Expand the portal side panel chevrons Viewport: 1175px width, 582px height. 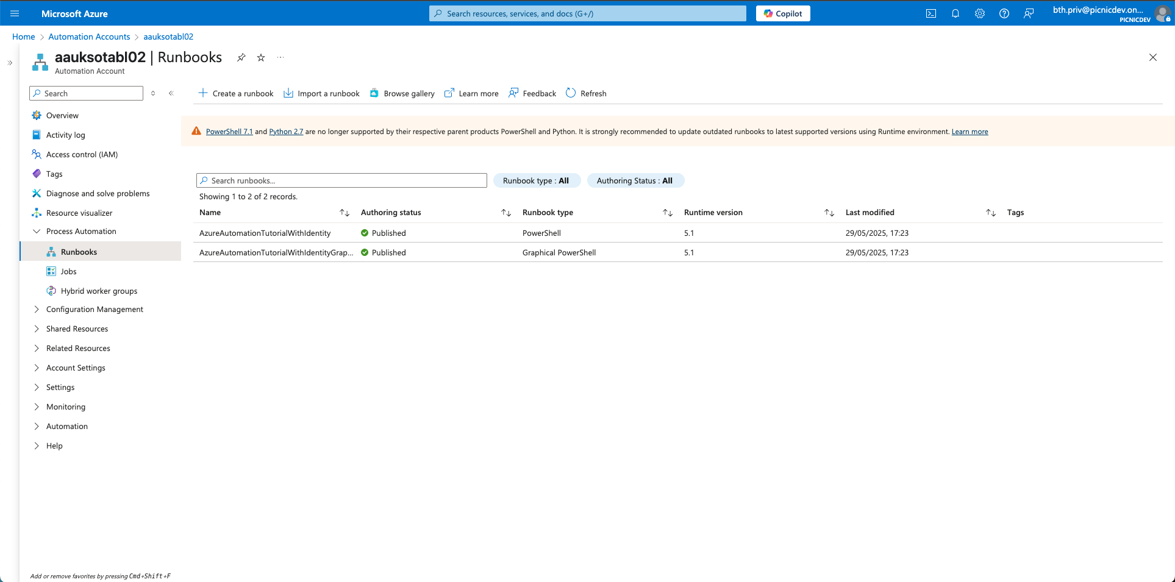pyautogui.click(x=10, y=63)
